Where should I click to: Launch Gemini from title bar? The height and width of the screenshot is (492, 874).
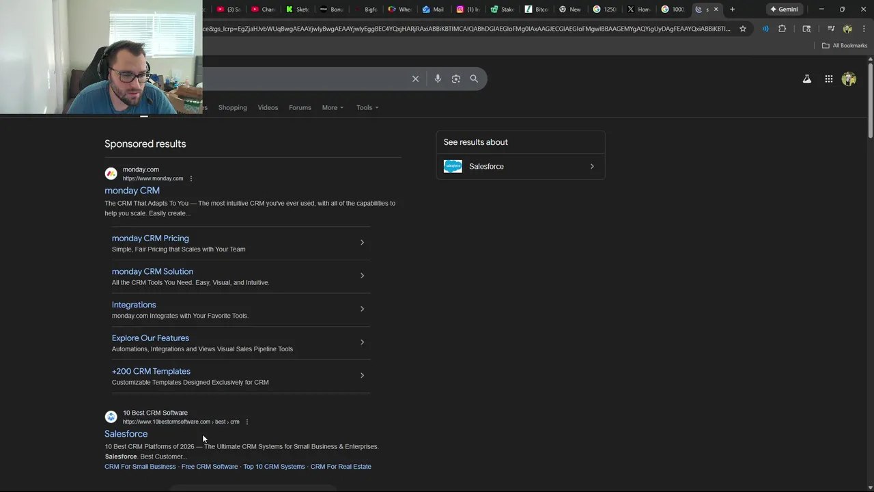785,10
